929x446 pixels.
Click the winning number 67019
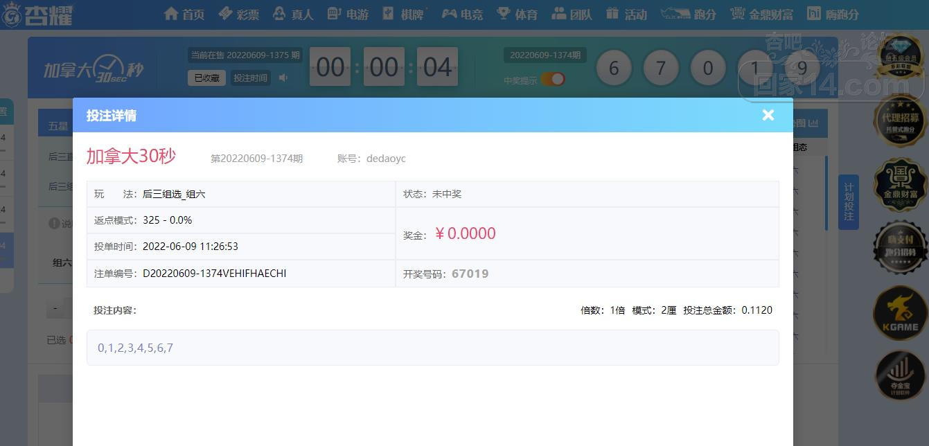click(470, 274)
